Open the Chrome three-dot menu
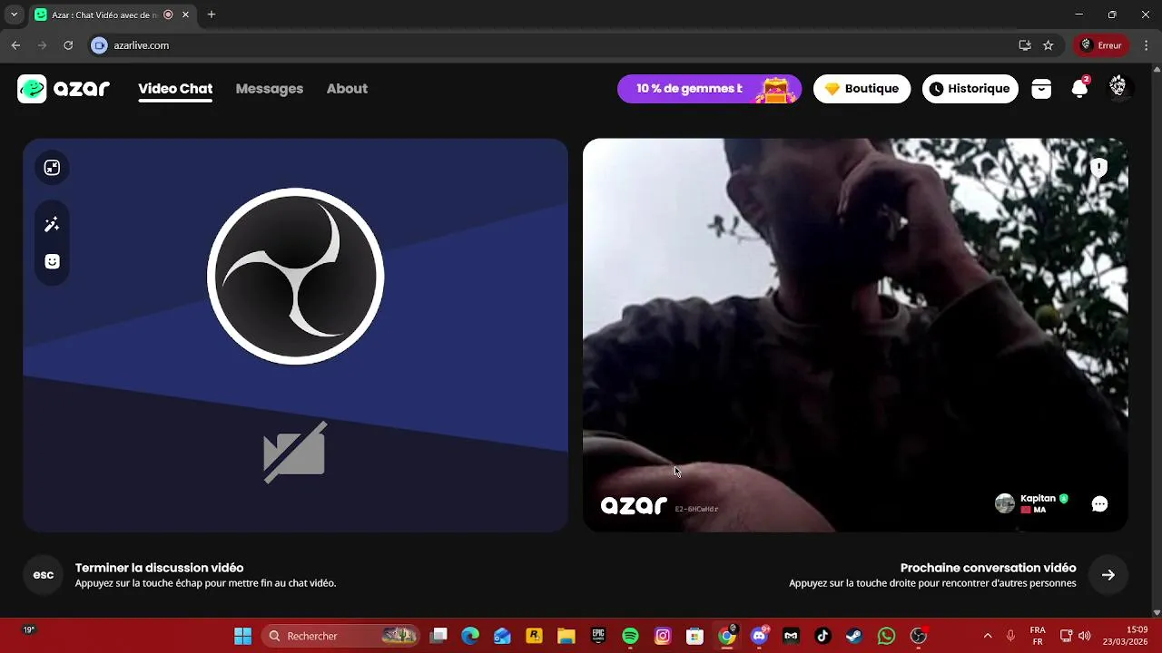The width and height of the screenshot is (1162, 653). point(1146,45)
